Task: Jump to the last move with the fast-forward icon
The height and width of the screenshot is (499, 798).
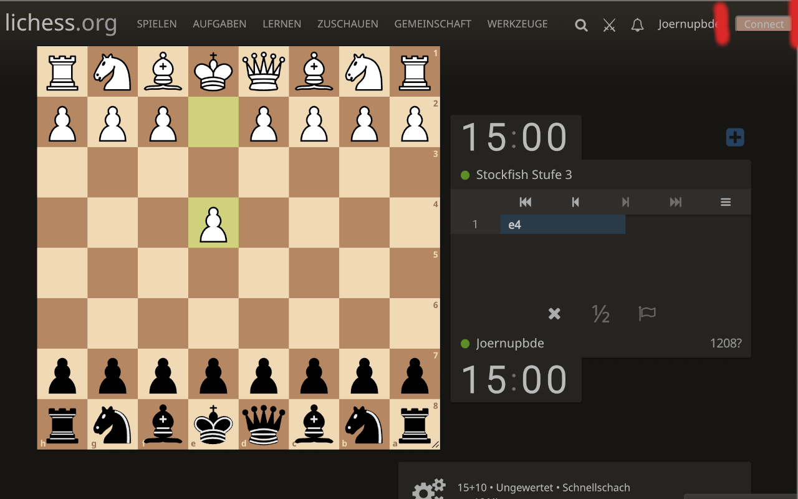Action: click(675, 201)
